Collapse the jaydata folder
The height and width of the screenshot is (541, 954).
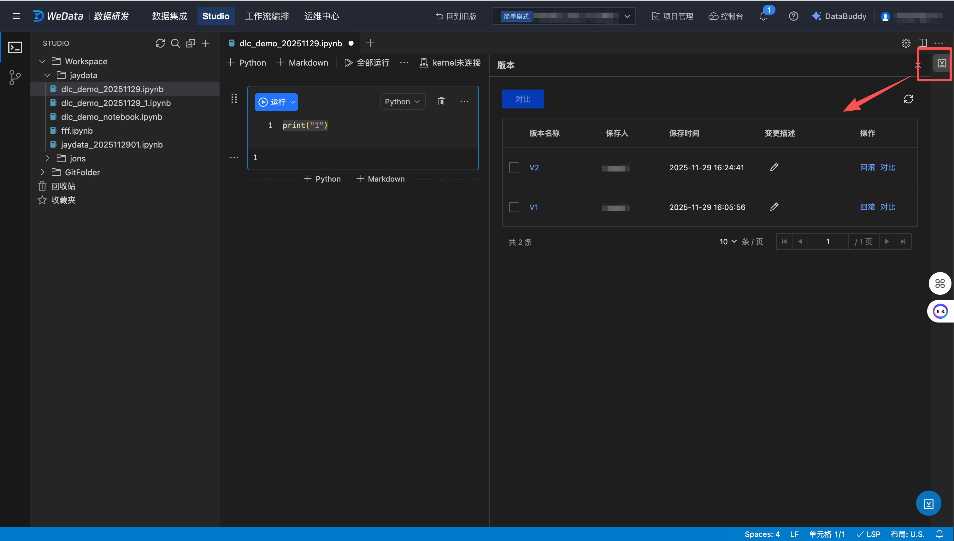pos(47,75)
